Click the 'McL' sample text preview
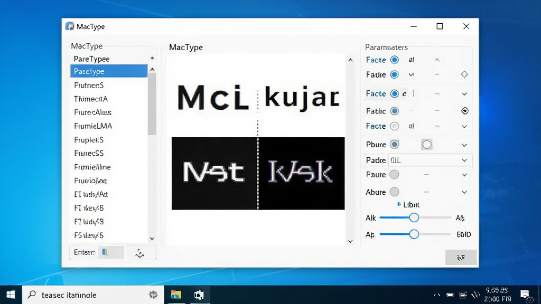Viewport: 541px width, 304px height. coord(213,98)
